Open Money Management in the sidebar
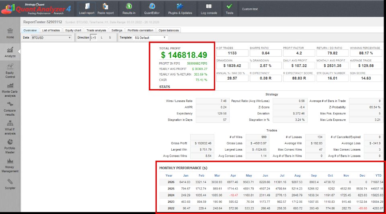Screen dimensions: 386x214 10,165
